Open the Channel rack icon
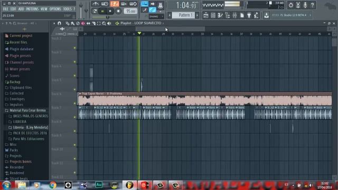 click(x=213, y=15)
